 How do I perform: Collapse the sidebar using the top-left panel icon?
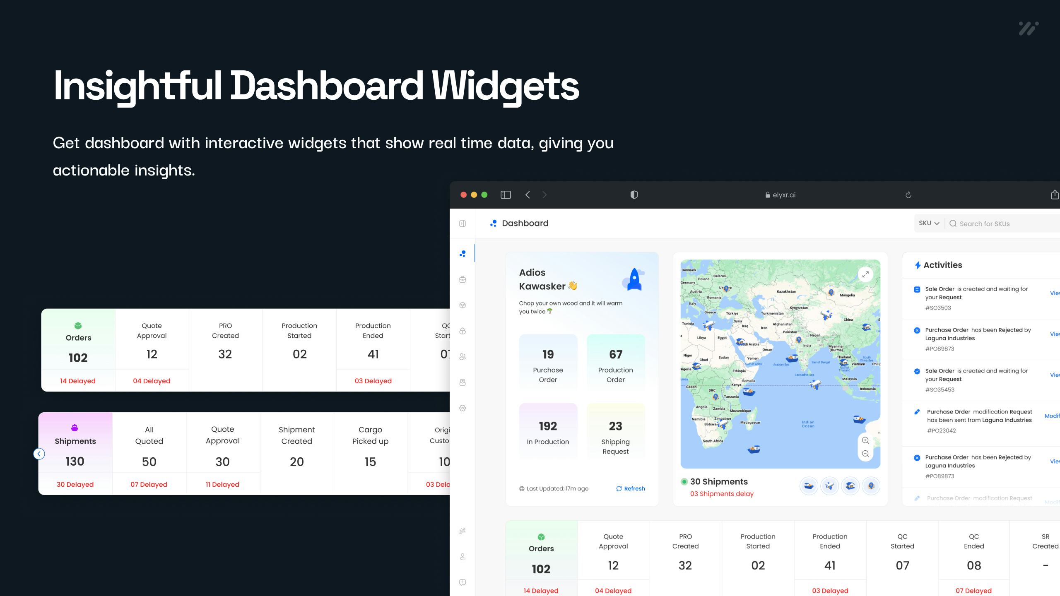pyautogui.click(x=463, y=223)
